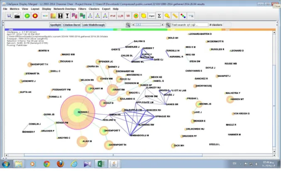281x171 pixels.
Task: Open the View menu
Action: coord(25,9)
